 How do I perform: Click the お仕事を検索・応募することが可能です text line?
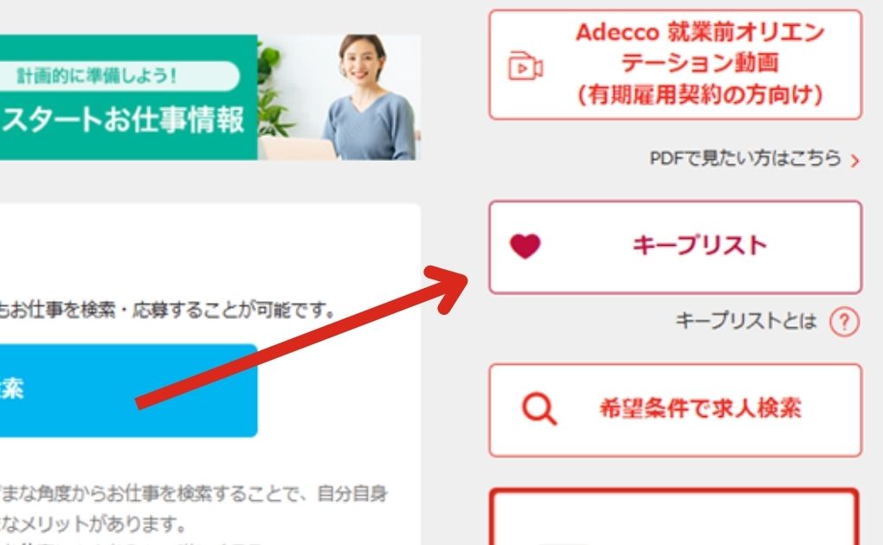[168, 311]
